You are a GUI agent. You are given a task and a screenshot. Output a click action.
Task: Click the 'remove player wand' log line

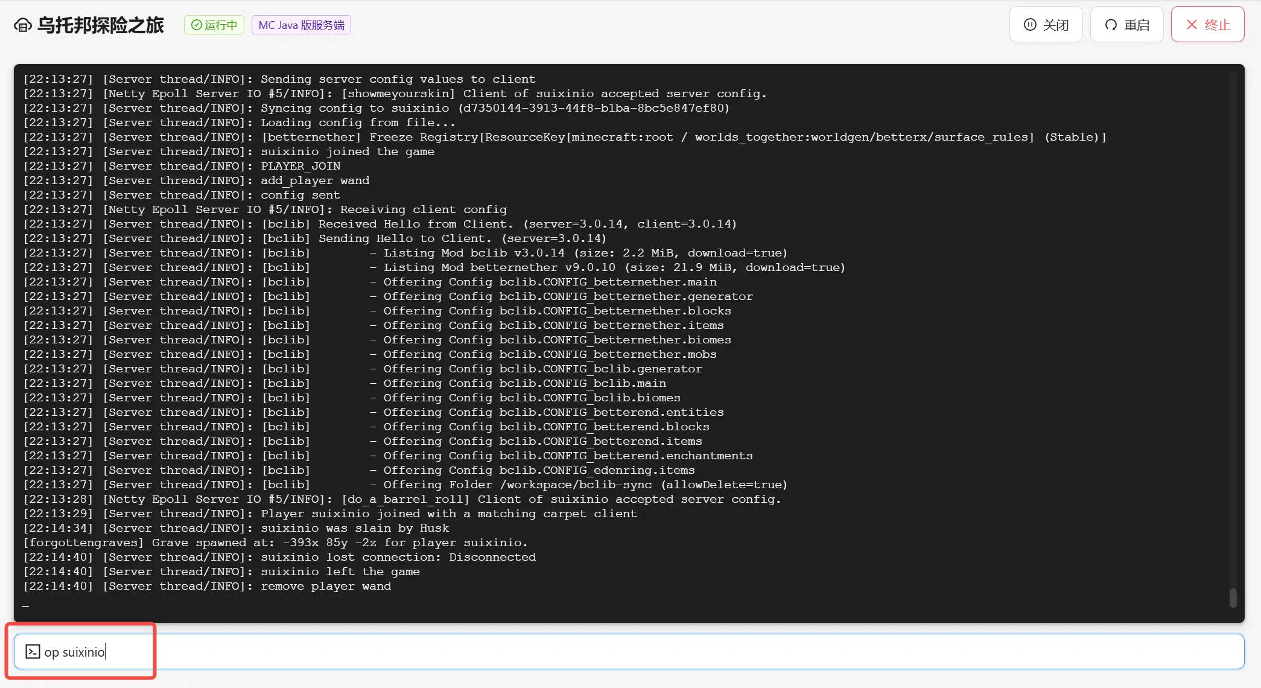(207, 586)
